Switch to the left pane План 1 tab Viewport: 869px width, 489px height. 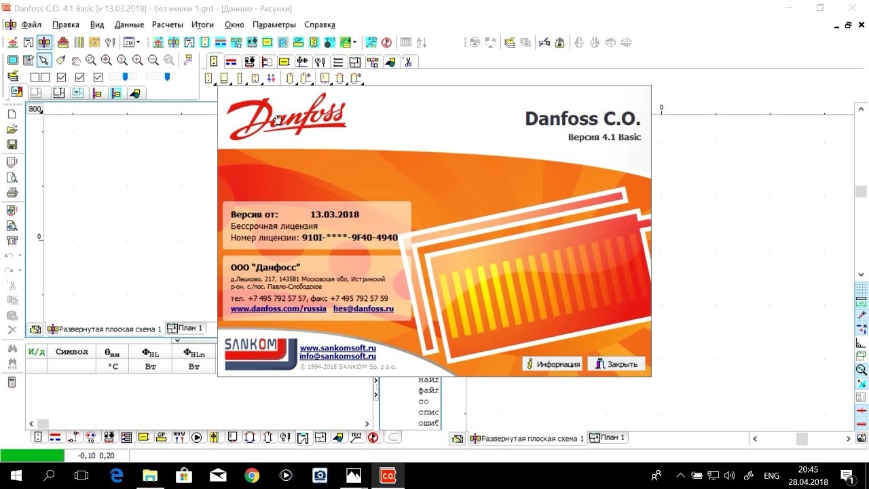[x=185, y=328]
